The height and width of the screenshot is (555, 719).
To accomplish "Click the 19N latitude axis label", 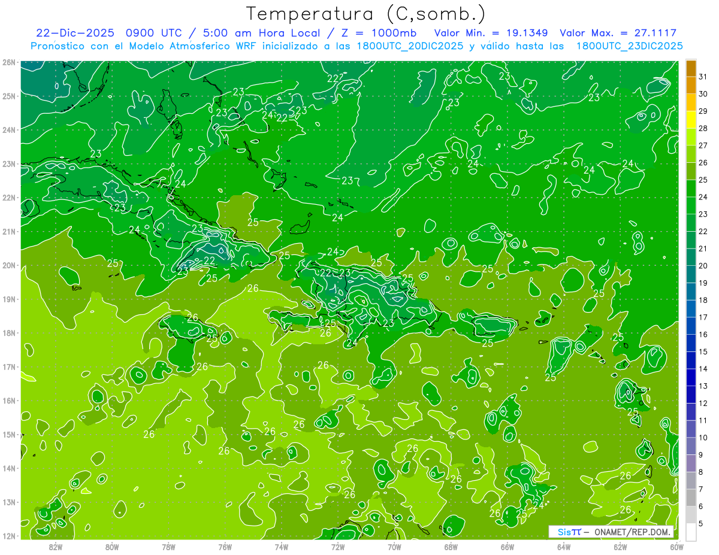I will (8, 299).
